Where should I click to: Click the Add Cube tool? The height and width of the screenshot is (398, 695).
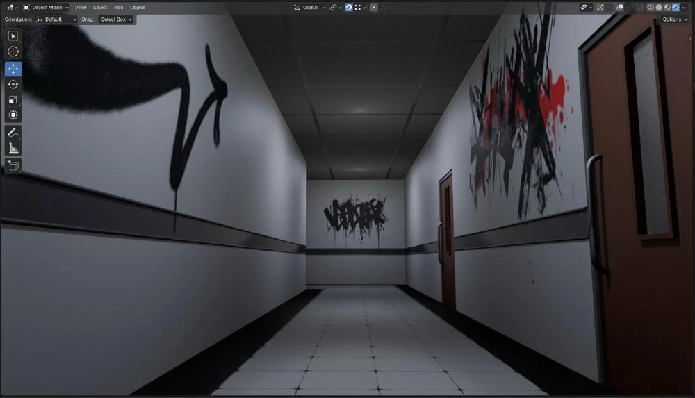[13, 165]
